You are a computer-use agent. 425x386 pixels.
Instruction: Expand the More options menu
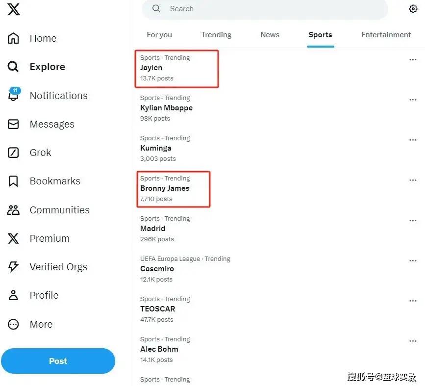[x=41, y=324]
